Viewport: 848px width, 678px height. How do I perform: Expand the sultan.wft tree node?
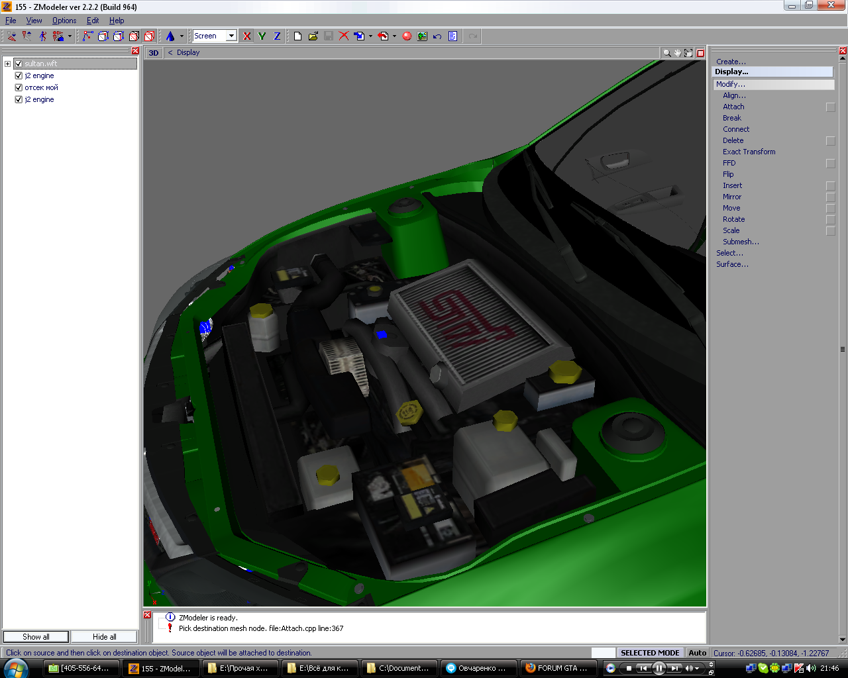pos(7,64)
